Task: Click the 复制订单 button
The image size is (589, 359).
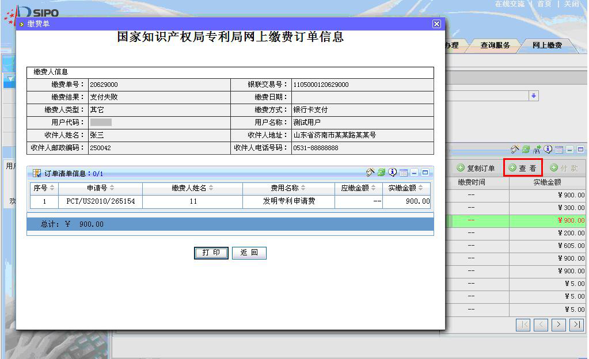Action: click(x=476, y=168)
